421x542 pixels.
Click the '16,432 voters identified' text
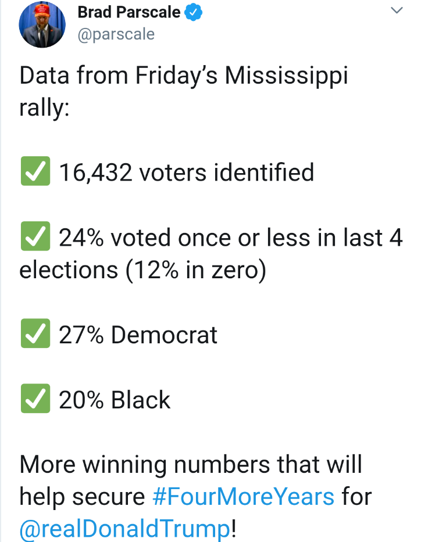tap(187, 172)
